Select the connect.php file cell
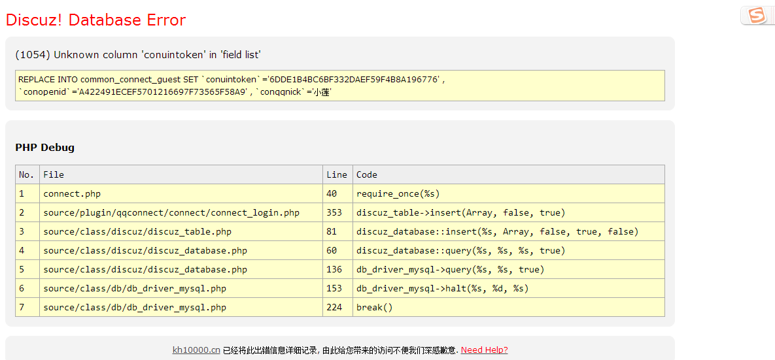The height and width of the screenshot is (360, 775). (72, 194)
